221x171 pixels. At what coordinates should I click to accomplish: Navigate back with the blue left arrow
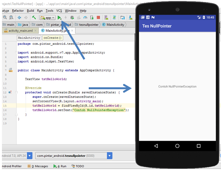(x=19, y=18)
